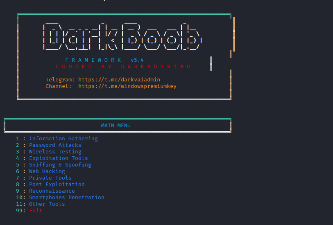The image size is (333, 225).
Task: Click number 1 beside Information Gathering
Action: pos(18,139)
